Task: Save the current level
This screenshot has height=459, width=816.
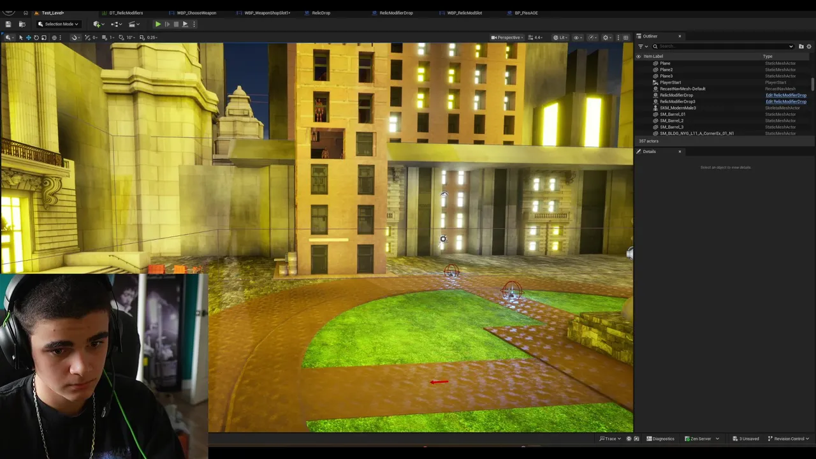Action: [x=8, y=24]
